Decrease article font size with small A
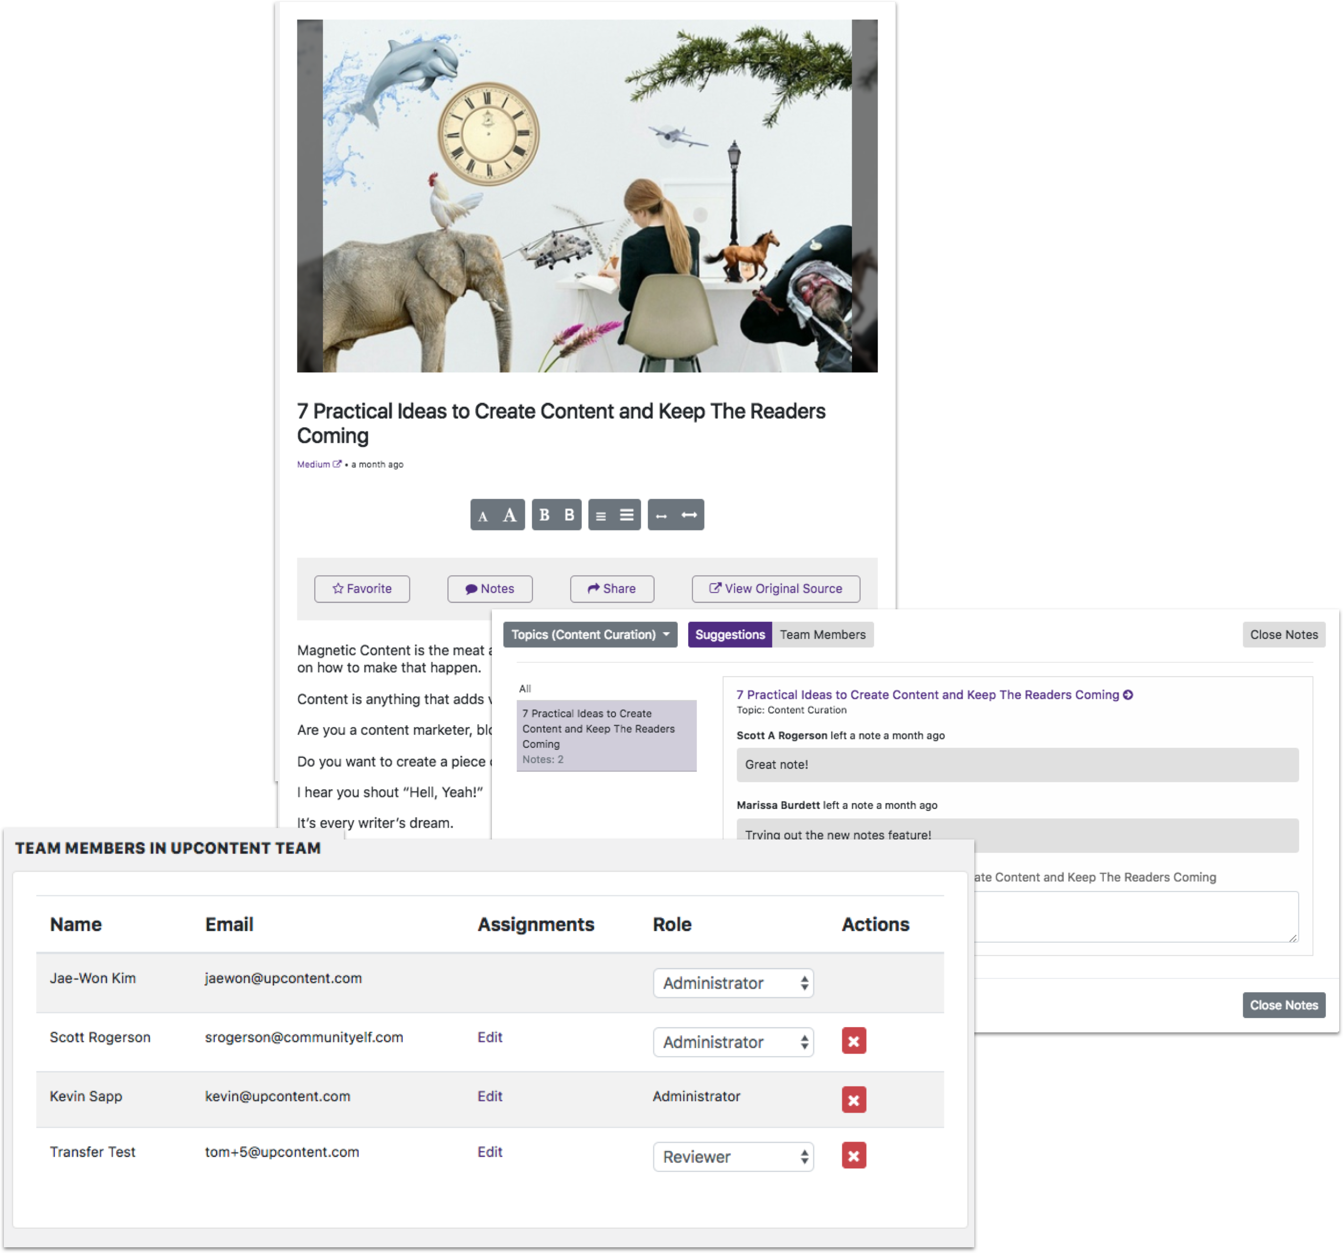1343x1253 pixels. [483, 516]
